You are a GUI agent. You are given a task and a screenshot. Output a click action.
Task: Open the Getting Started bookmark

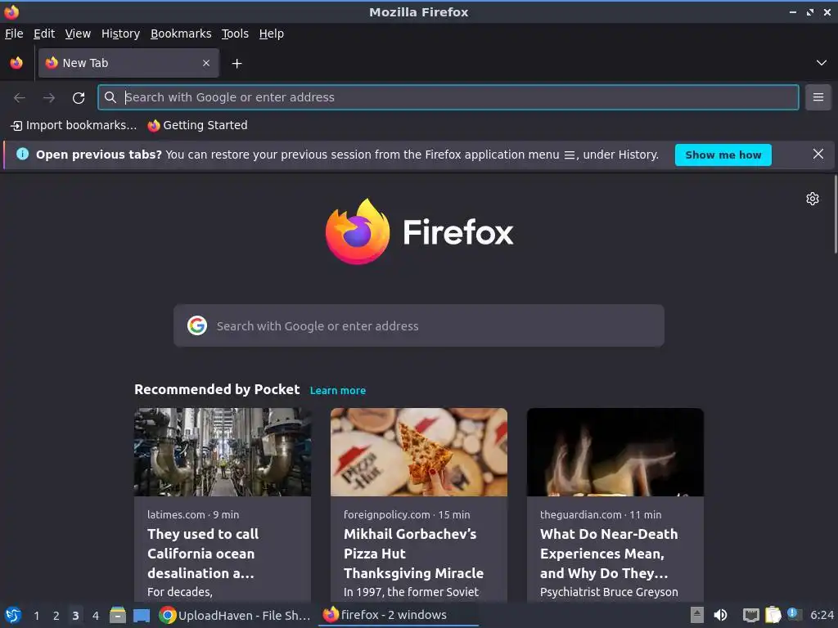point(198,125)
